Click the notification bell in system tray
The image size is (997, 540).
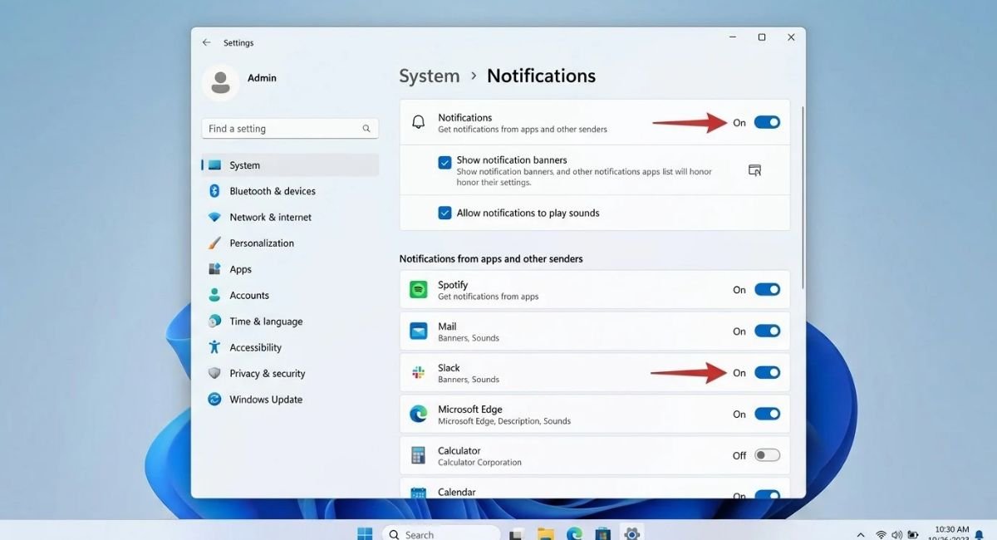[x=980, y=536]
